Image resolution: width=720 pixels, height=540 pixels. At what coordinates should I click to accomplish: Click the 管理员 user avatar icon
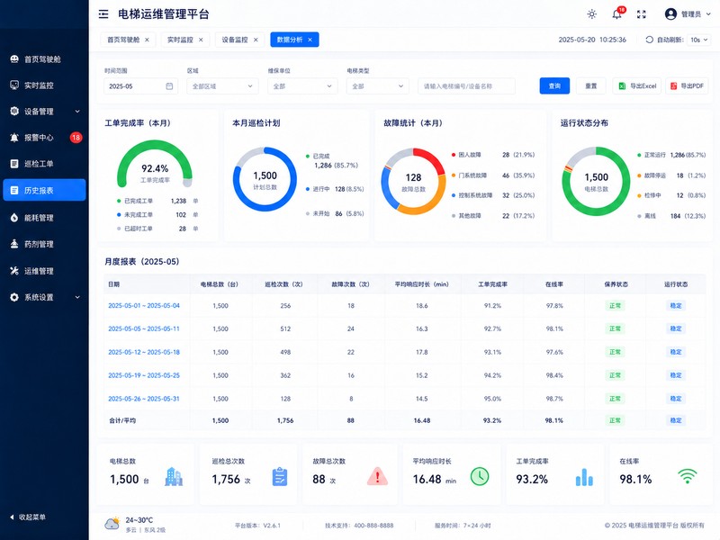point(670,14)
